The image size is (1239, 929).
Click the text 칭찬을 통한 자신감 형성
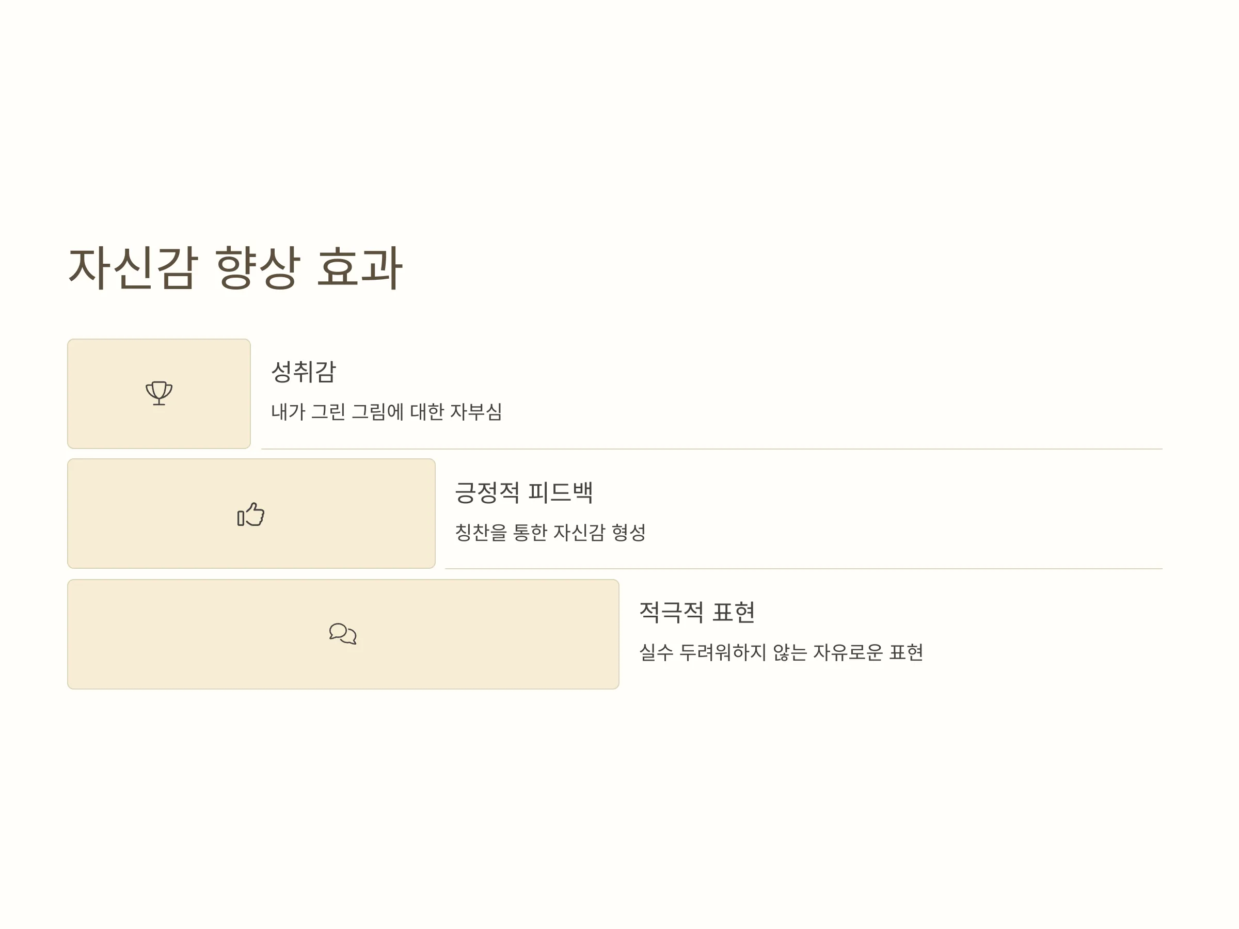551,532
